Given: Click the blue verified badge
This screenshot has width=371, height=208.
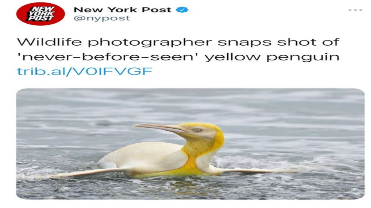Looking at the screenshot, I should coord(182,10).
